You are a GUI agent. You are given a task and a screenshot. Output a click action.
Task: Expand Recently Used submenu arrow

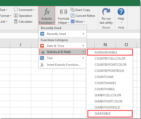[x=83, y=34]
